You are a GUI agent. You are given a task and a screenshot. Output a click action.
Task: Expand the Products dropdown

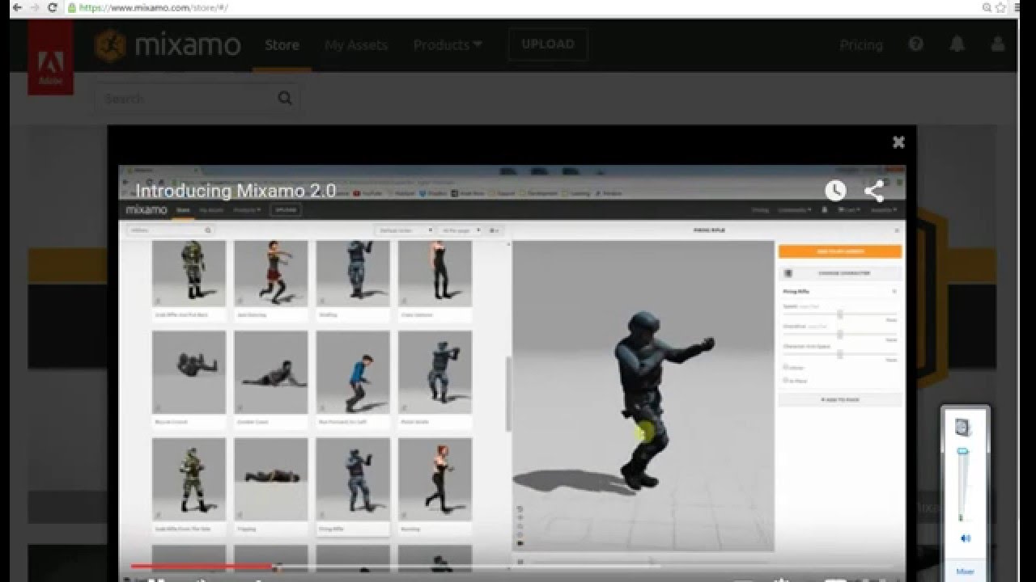pos(448,45)
